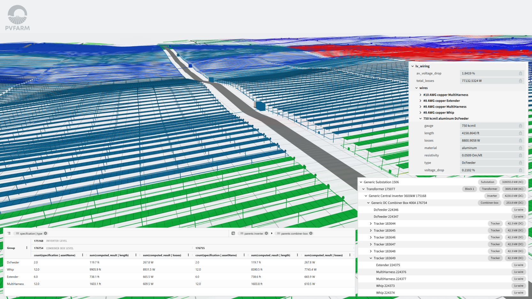The width and height of the screenshot is (532, 299).
Task: Click the Block 1 badge on Transformer 175077
Action: (x=469, y=189)
